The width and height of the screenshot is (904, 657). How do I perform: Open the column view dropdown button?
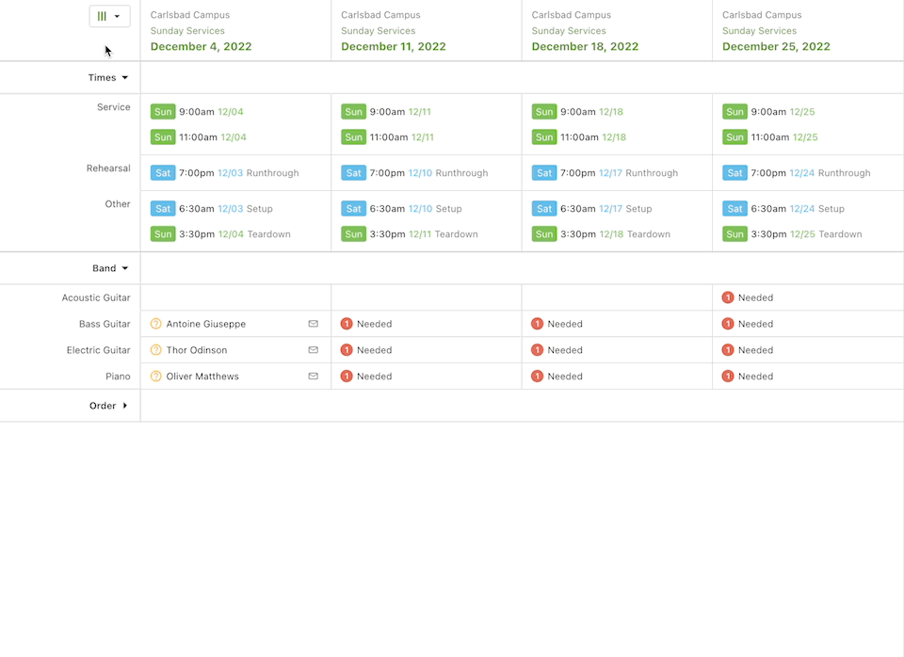109,16
